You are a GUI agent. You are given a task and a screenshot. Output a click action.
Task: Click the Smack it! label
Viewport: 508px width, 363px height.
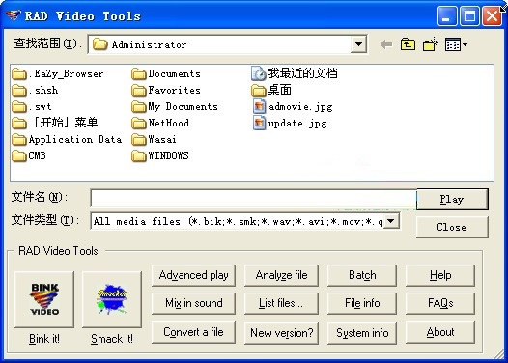click(x=112, y=339)
